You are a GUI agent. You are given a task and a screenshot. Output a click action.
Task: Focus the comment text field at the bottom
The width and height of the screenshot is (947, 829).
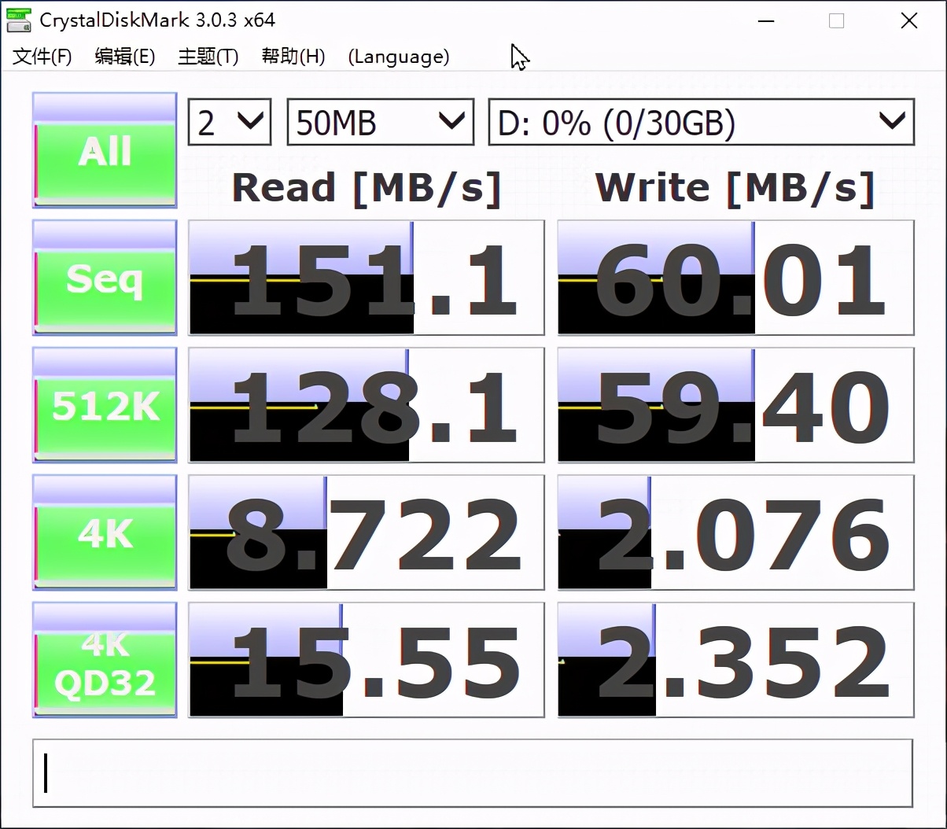click(473, 773)
